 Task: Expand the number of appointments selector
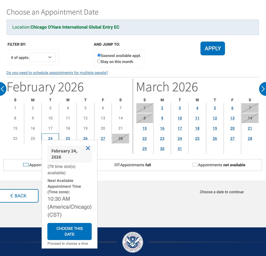[43, 57]
